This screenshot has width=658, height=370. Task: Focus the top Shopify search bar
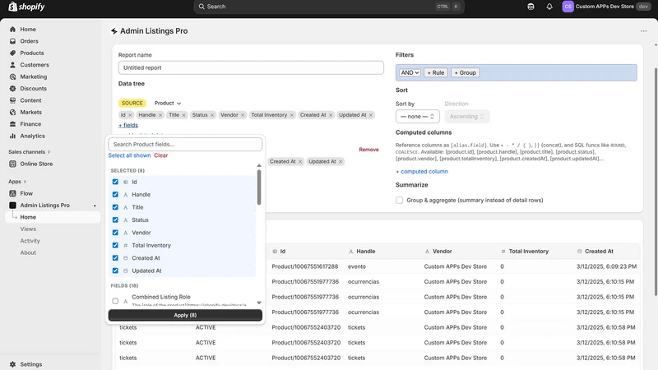[328, 7]
